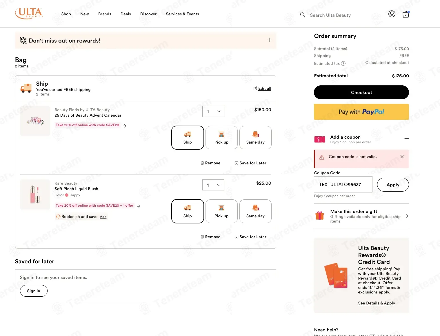Save Advent Calendar for later
The image size is (440, 336).
[250, 163]
